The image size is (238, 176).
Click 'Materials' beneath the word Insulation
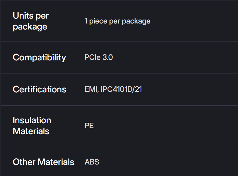pyautogui.click(x=31, y=131)
